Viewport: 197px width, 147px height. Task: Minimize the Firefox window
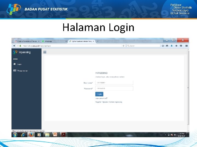[167, 40]
